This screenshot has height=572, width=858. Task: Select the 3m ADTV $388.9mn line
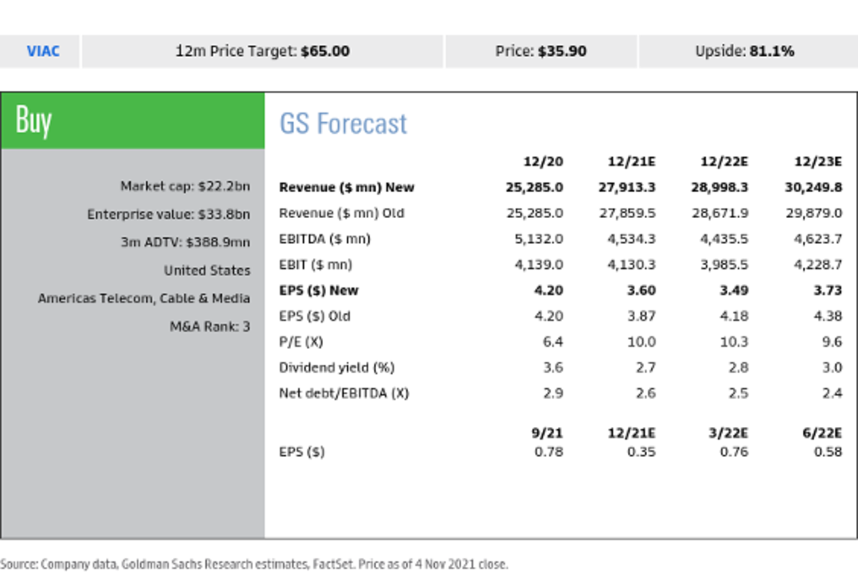coord(185,242)
